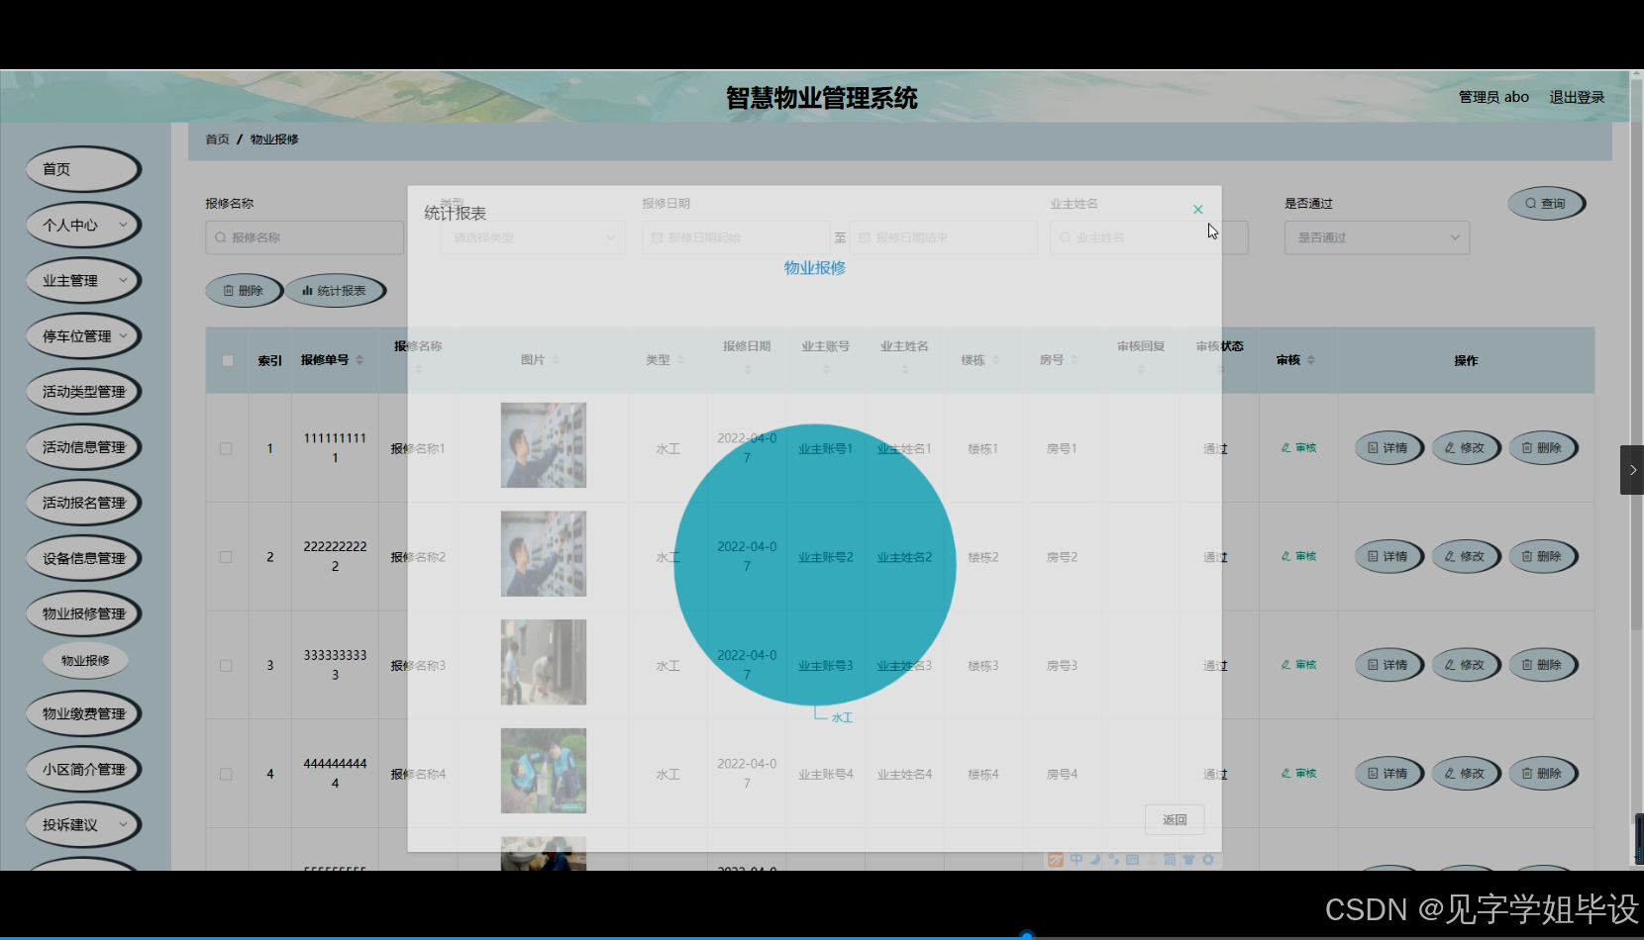The height and width of the screenshot is (940, 1644).
Task: Expand 业主管理 sidebar menu
Action: coord(83,280)
